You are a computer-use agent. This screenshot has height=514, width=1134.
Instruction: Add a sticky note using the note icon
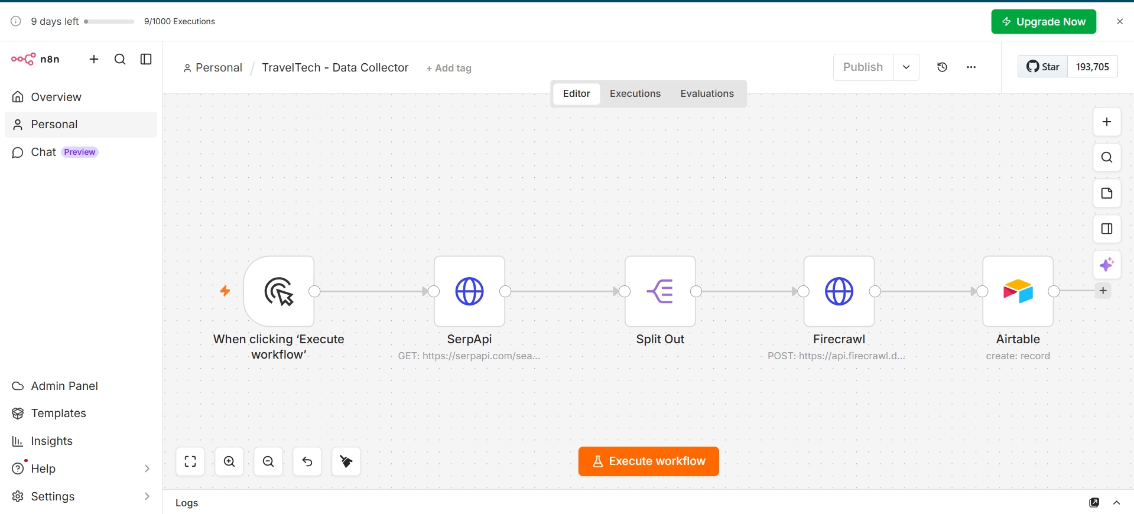1107,193
